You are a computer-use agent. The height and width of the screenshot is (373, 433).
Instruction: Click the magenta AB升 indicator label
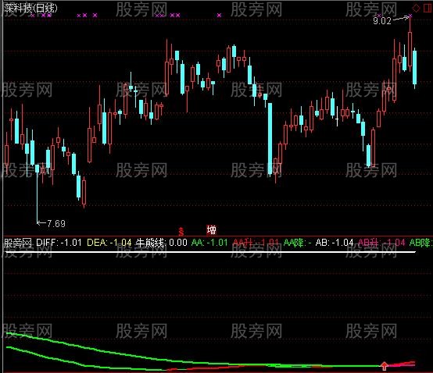[x=381, y=243]
